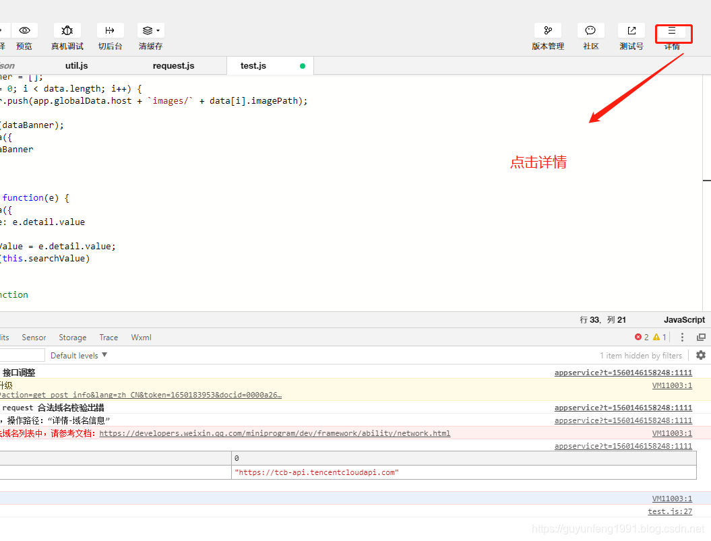The height and width of the screenshot is (541, 711).
Task: Click the e.detail.value code line
Action: coord(42,222)
